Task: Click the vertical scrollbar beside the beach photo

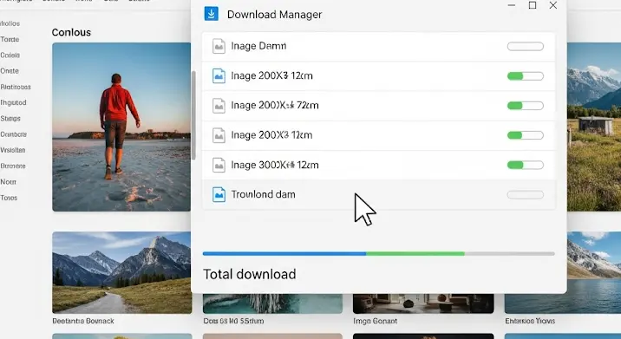Action: tap(193, 115)
